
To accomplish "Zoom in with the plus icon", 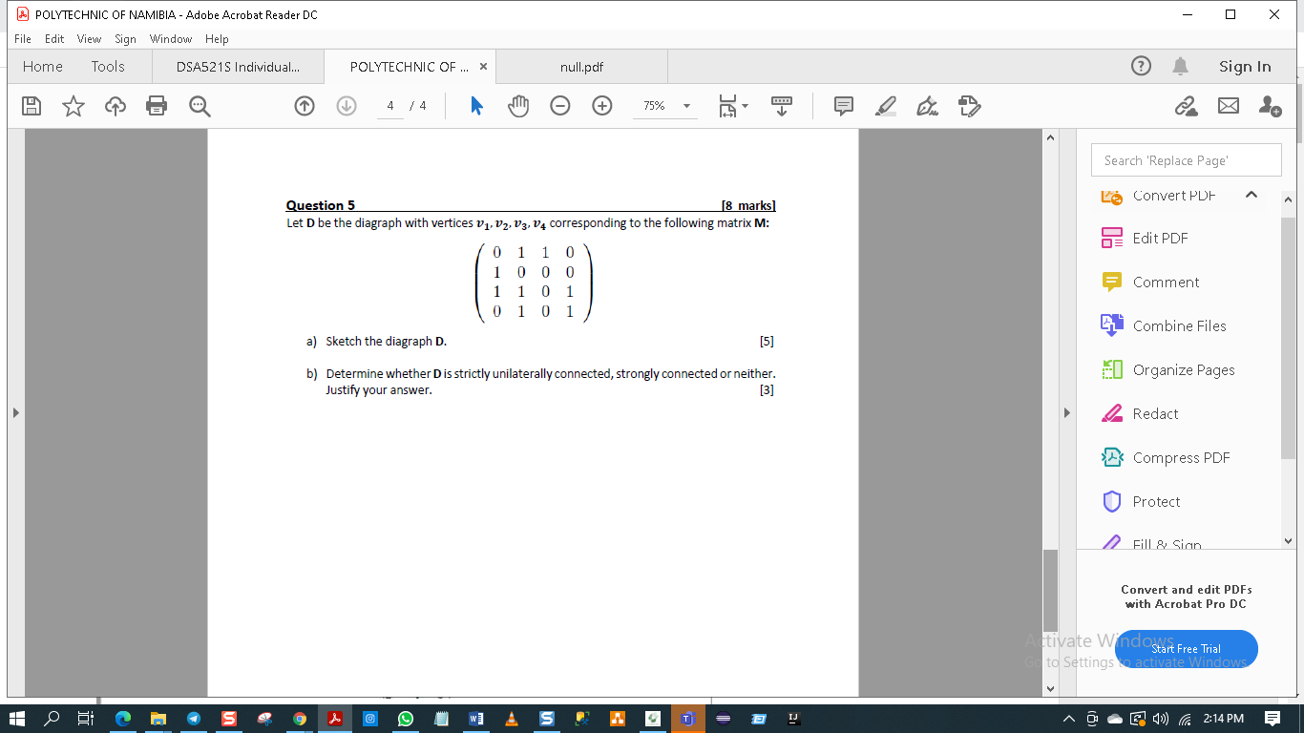I will 601,106.
